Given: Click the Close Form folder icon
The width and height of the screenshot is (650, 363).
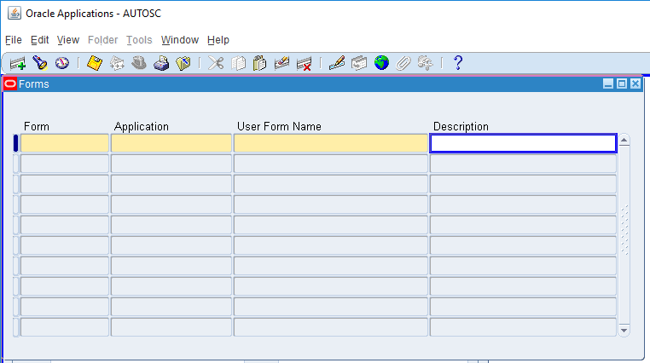Looking at the screenshot, I should (x=183, y=63).
